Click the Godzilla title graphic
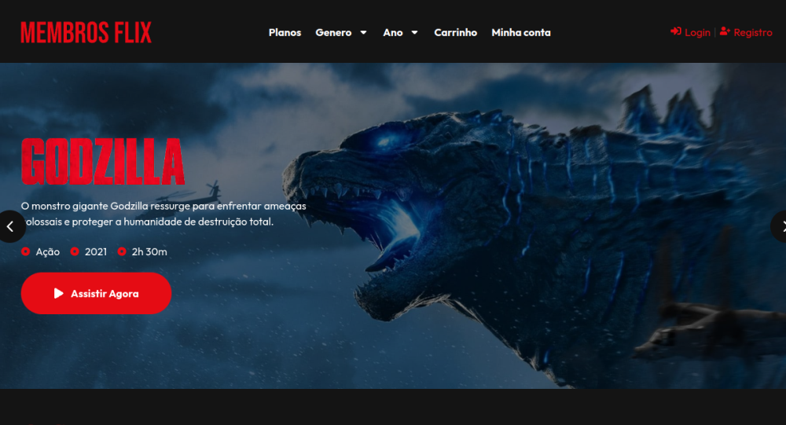Viewport: 786px width, 425px height. [103, 161]
